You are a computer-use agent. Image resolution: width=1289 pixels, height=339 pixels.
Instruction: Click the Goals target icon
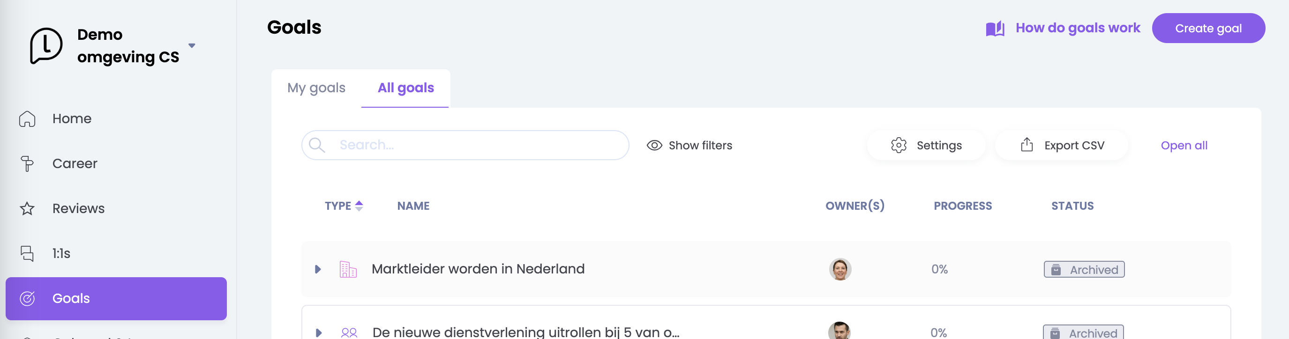(x=27, y=299)
